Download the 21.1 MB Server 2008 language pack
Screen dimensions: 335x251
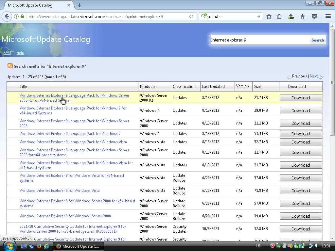click(301, 123)
